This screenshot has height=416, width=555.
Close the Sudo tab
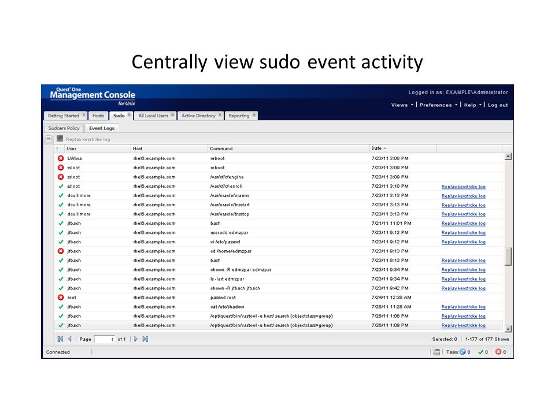[129, 114]
